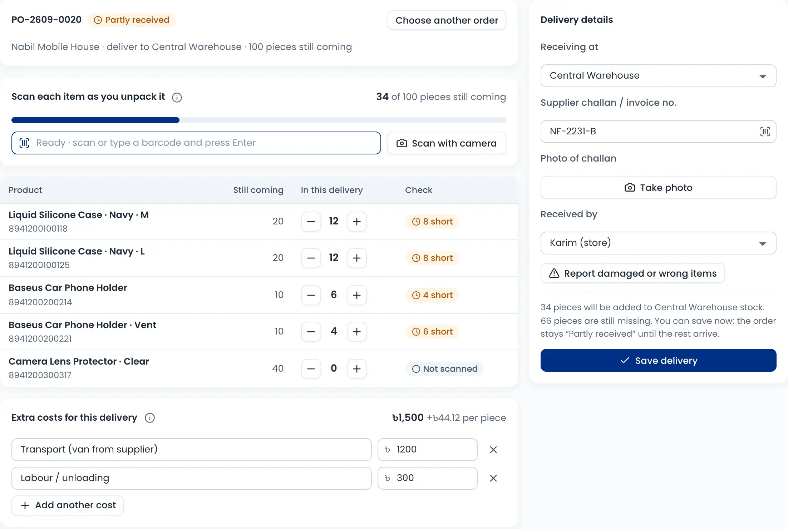Click the barcode scan icon in the challan field
The height and width of the screenshot is (529, 788).
click(x=765, y=132)
